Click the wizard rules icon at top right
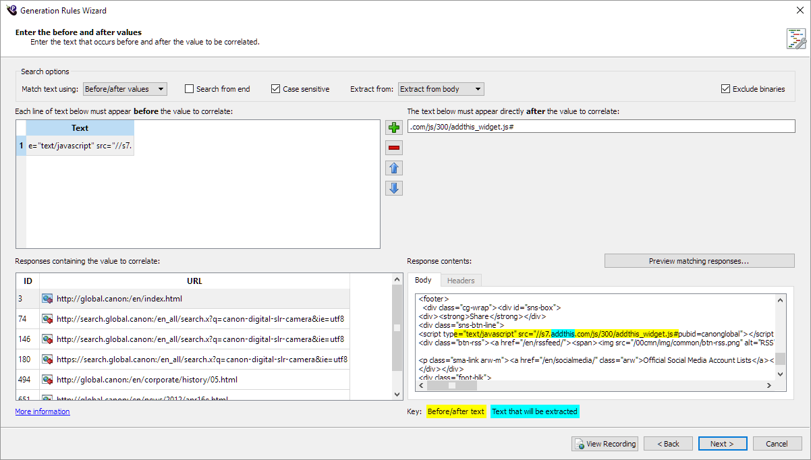Image resolution: width=811 pixels, height=460 pixels. [x=795, y=38]
